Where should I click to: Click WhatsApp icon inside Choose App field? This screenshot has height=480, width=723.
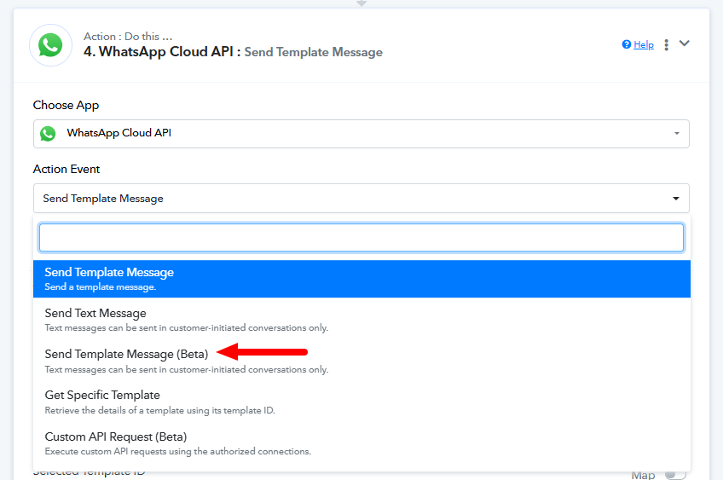pyautogui.click(x=48, y=134)
